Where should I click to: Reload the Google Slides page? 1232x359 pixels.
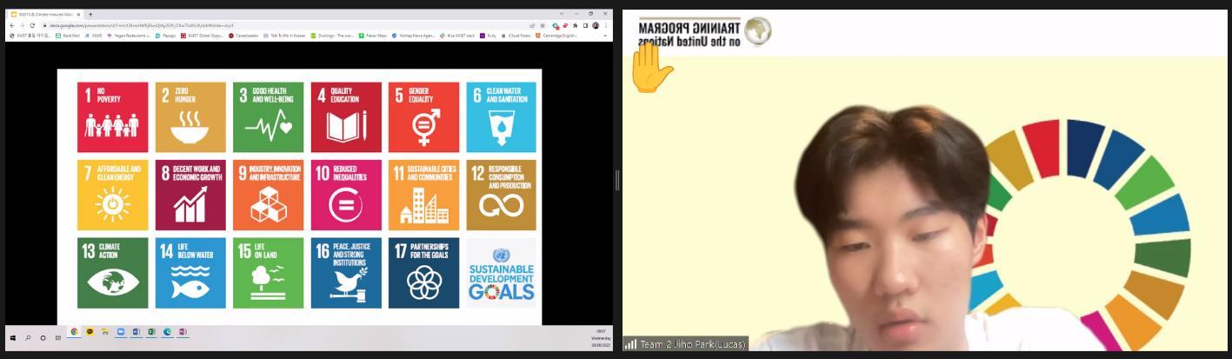click(x=32, y=25)
